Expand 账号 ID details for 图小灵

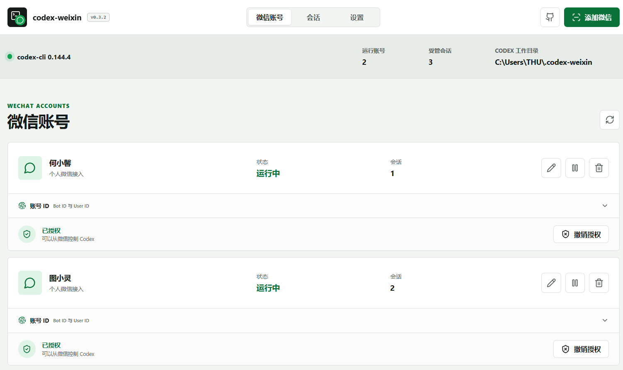pos(605,320)
